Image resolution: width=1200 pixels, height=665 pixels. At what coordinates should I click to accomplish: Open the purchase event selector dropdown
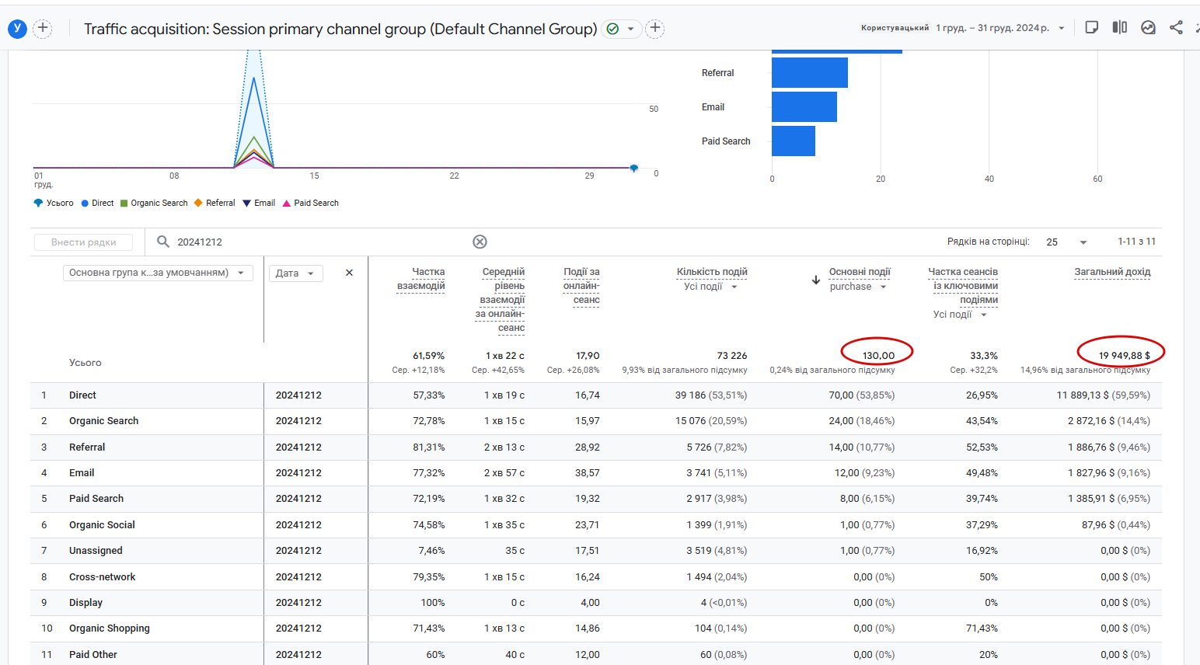(858, 287)
